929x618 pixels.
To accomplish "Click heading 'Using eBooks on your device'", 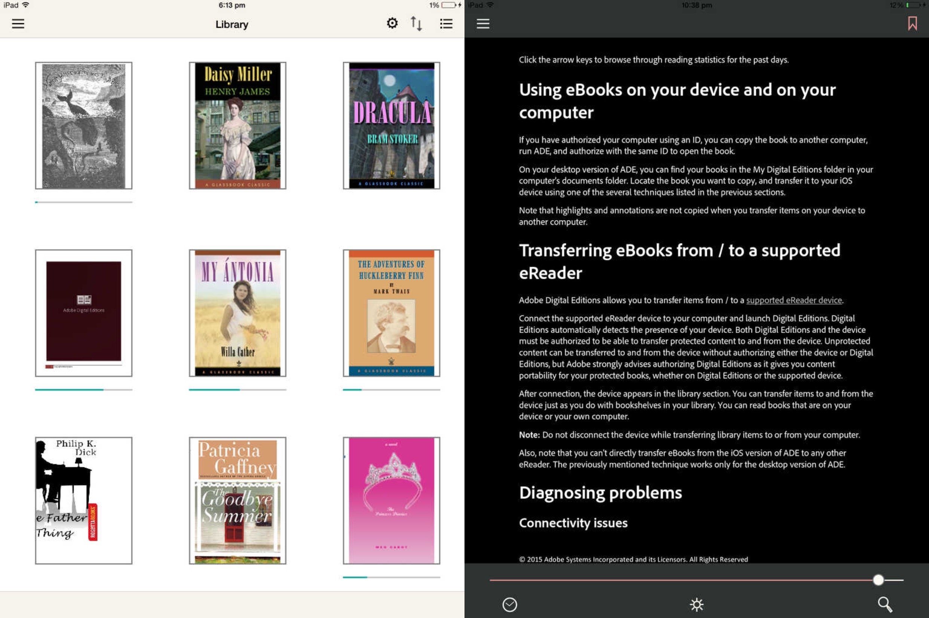I will [677, 101].
